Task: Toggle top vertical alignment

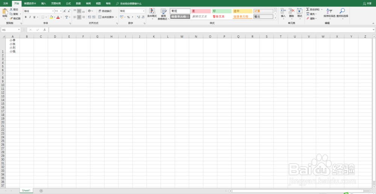Action: pos(75,11)
